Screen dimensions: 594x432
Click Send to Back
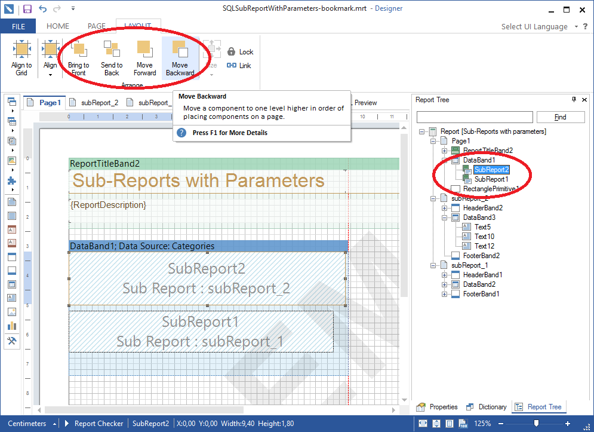[x=112, y=58]
